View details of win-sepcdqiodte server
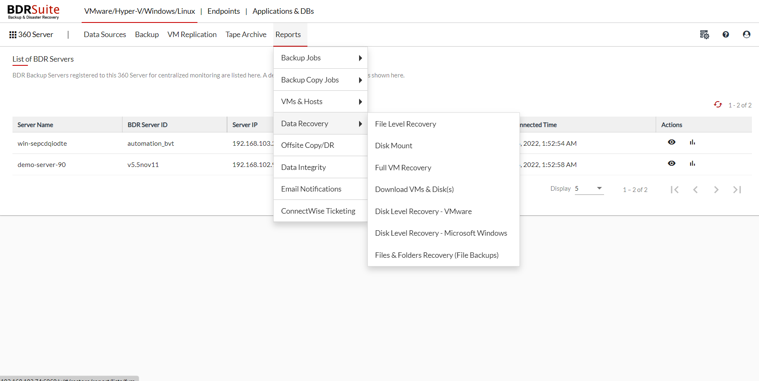This screenshot has width=759, height=381. (672, 142)
